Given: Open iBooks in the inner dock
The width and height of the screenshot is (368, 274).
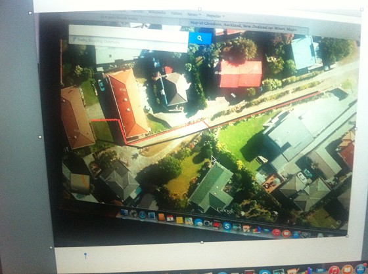Looking at the screenshot, I should (286, 234).
